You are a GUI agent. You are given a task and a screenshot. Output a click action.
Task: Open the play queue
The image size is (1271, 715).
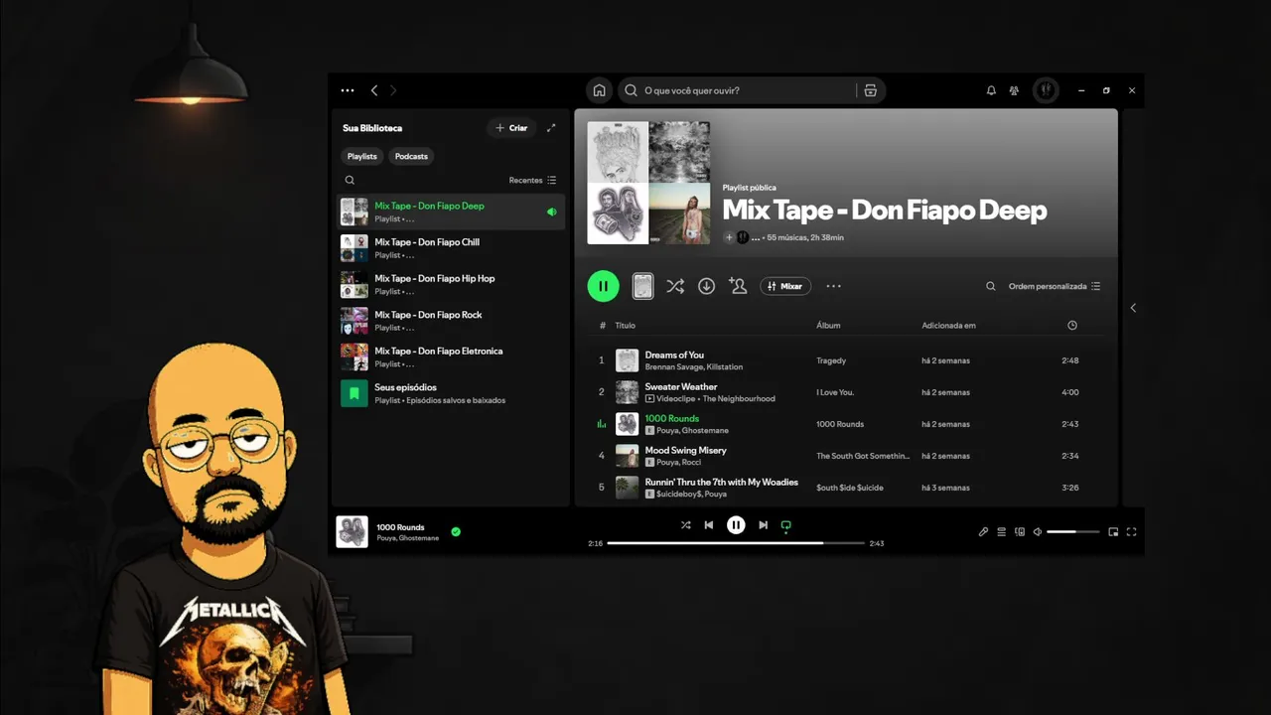coord(1001,532)
